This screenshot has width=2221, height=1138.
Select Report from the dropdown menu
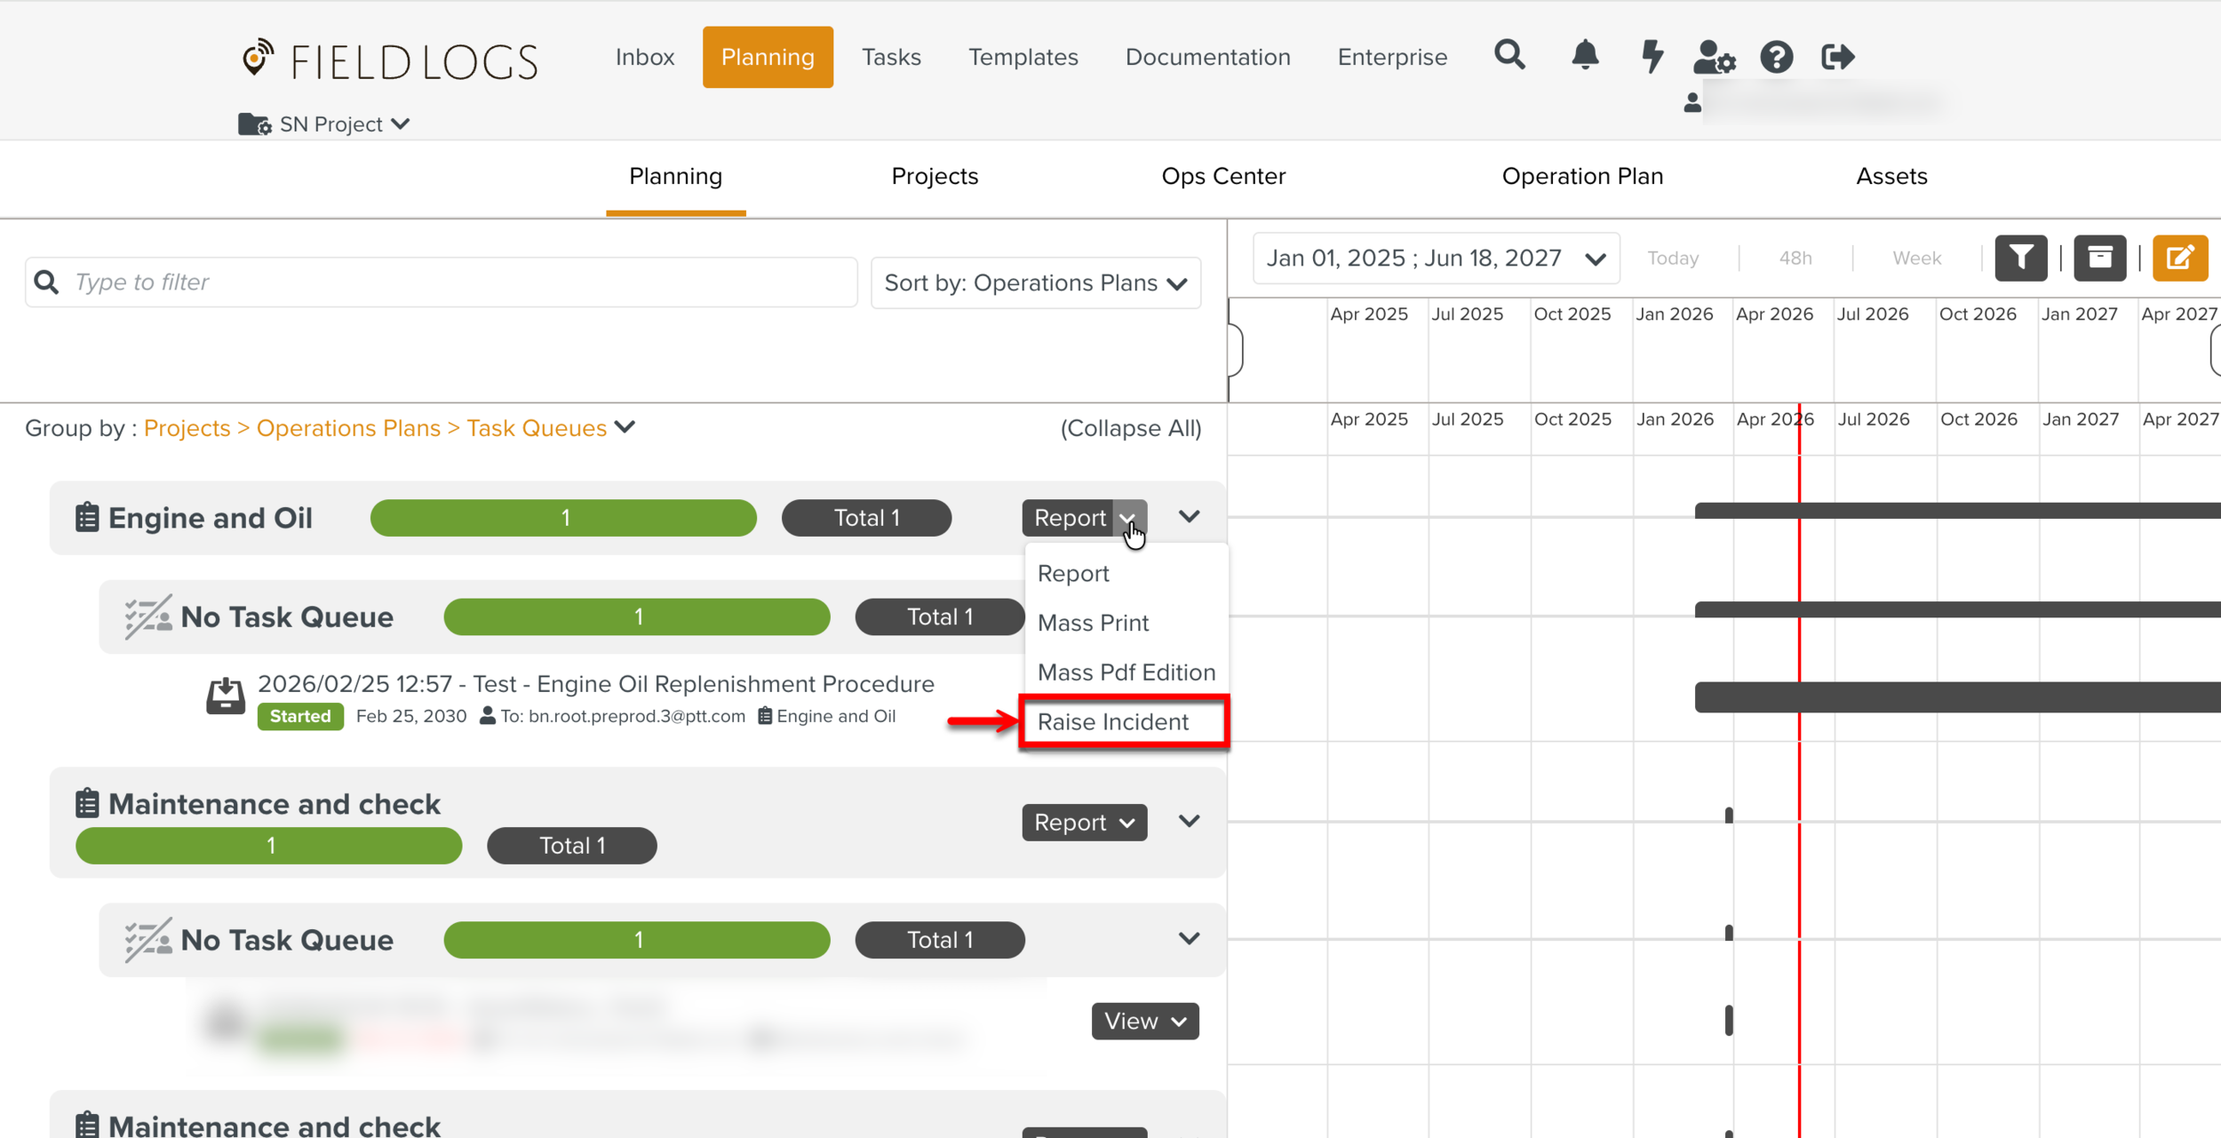pyautogui.click(x=1073, y=574)
